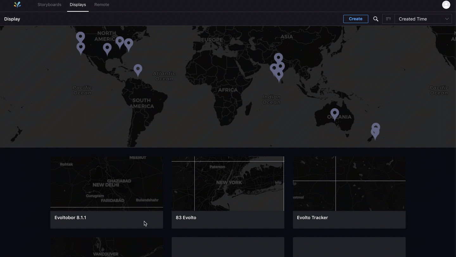Open the user profile avatar
Image resolution: width=456 pixels, height=257 pixels.
click(x=446, y=4)
